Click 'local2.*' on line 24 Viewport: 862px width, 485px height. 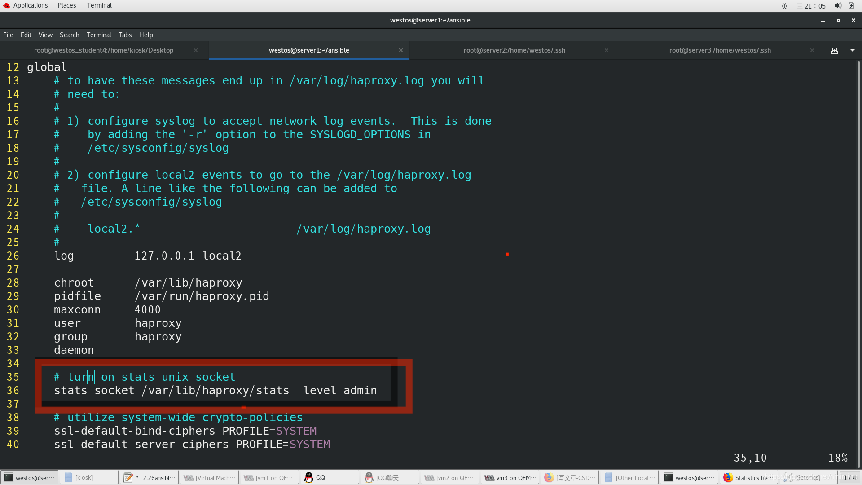click(114, 229)
